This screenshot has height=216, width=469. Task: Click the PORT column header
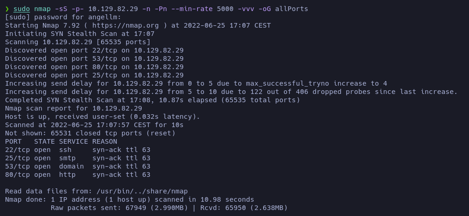coord(13,141)
